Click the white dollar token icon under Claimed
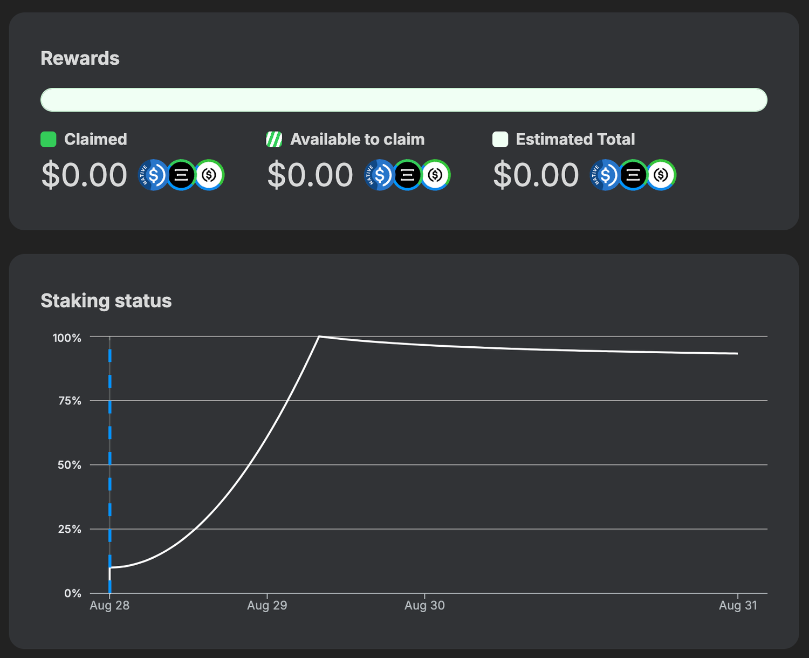 (x=210, y=175)
